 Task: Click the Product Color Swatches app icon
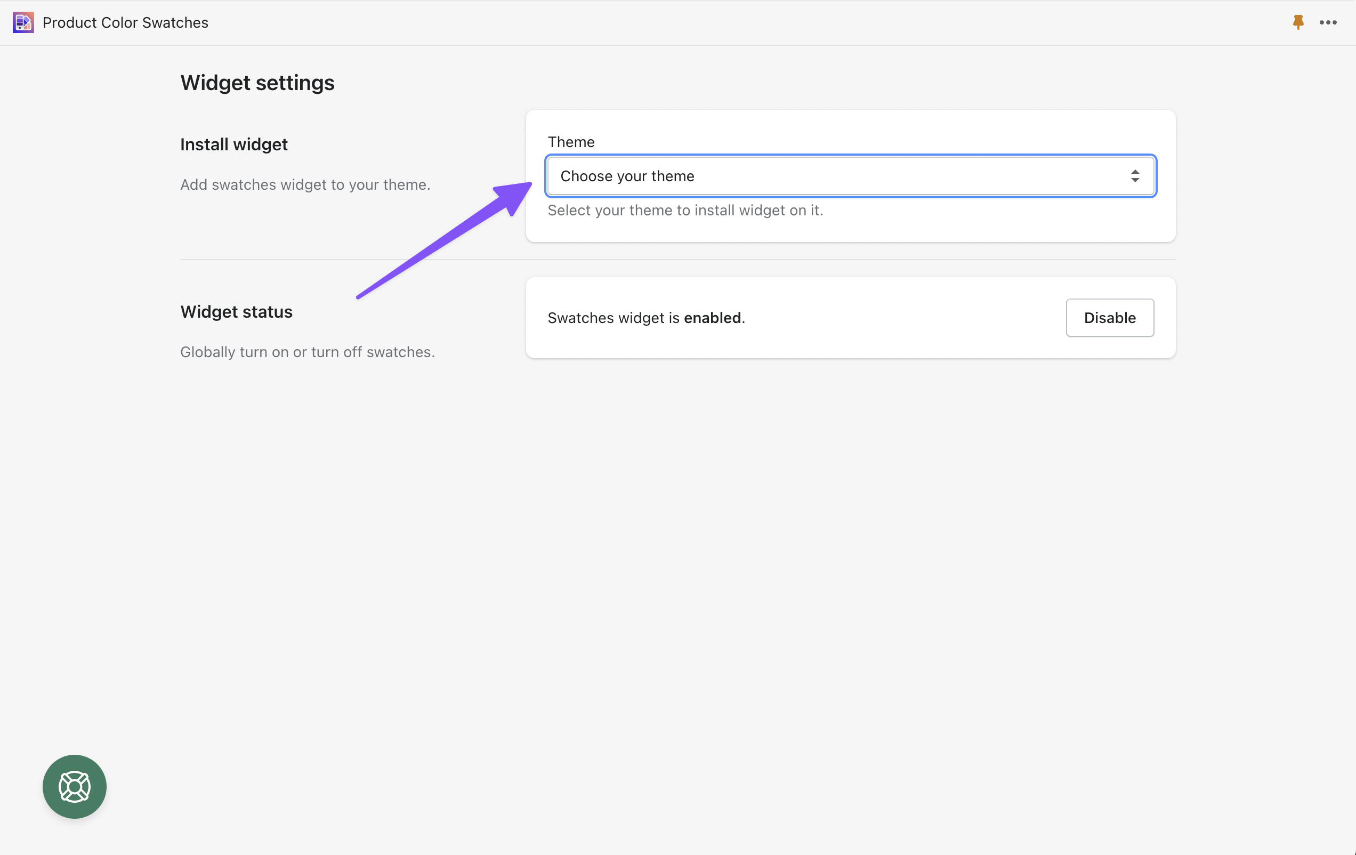23,22
